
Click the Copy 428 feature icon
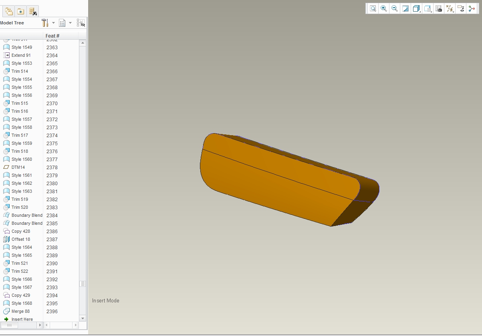[6, 231]
